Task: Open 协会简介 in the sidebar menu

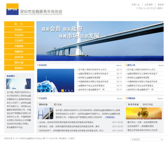Action: [x=19, y=29]
